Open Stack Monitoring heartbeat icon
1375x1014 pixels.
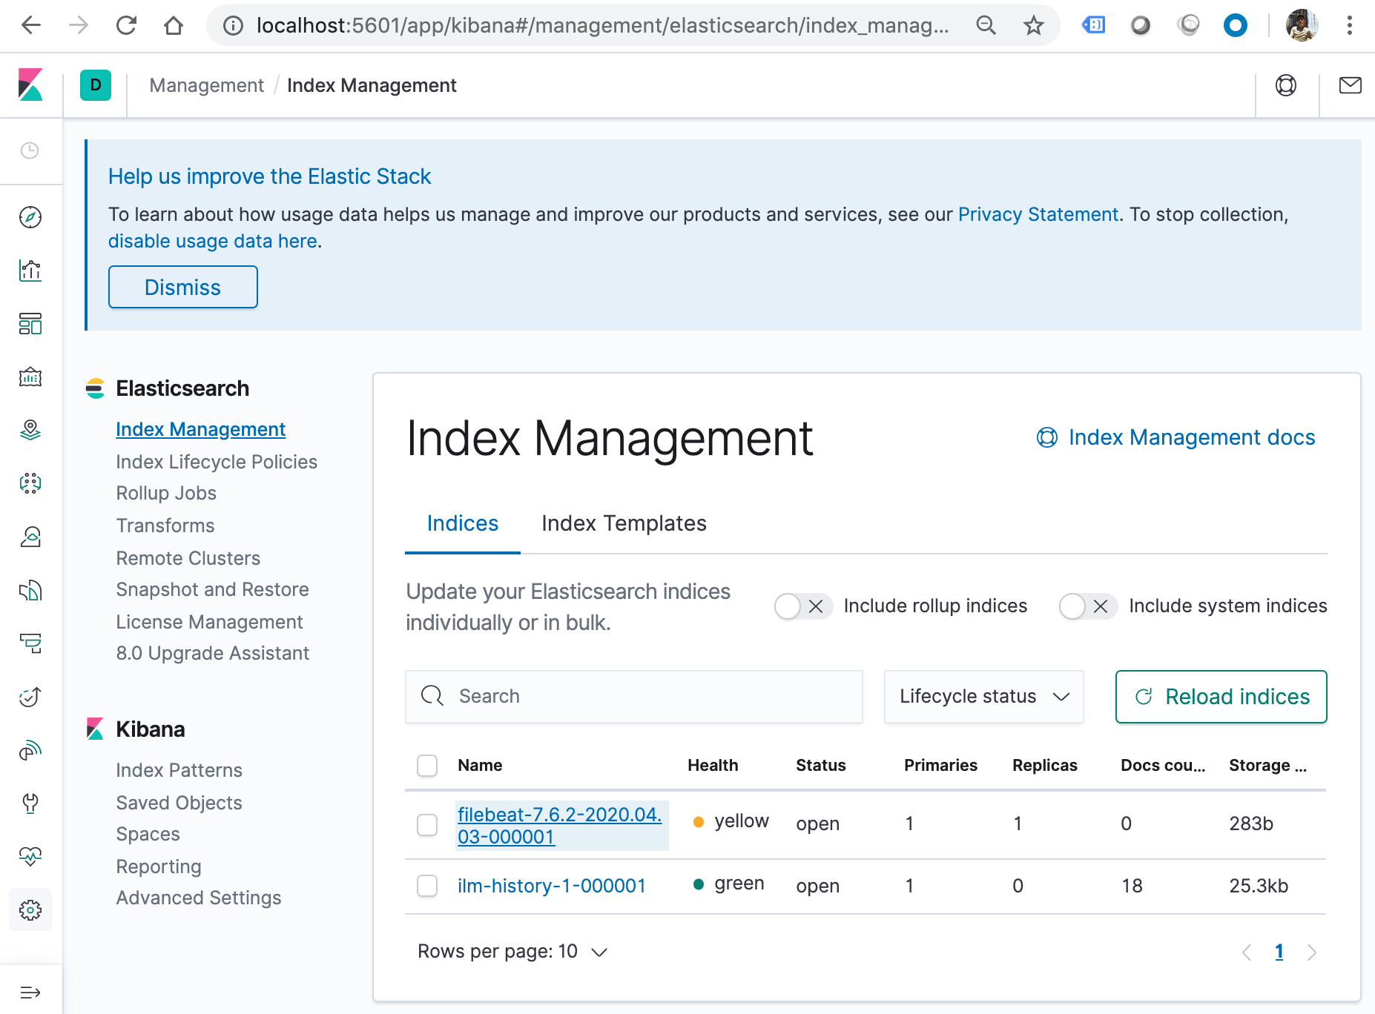[30, 856]
